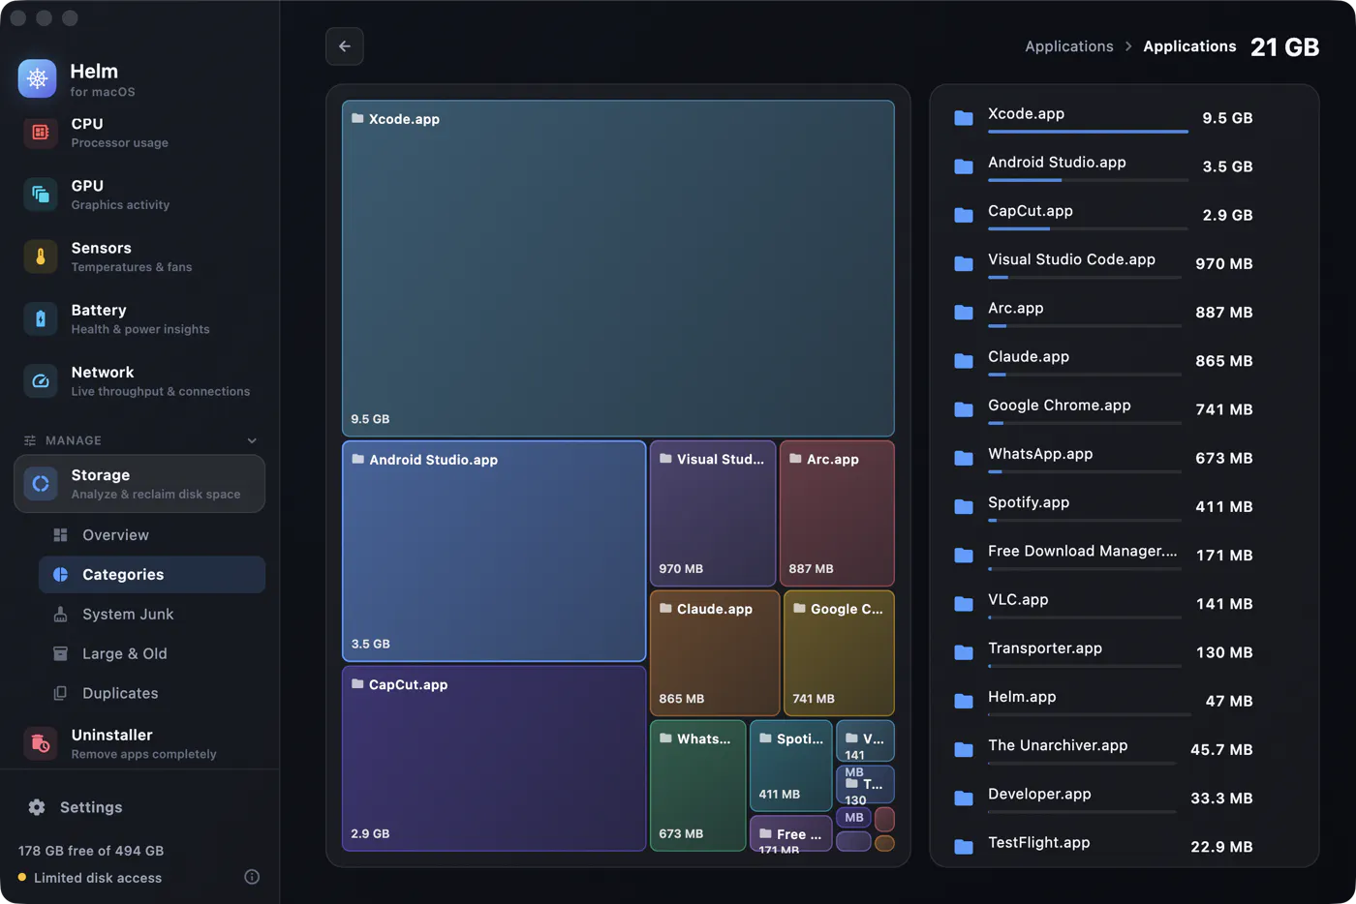This screenshot has width=1356, height=904.
Task: Open Battery health icon
Action: coord(41,318)
